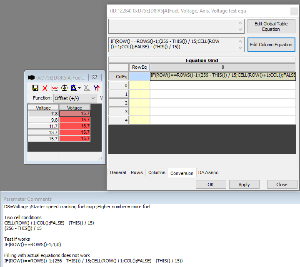Open the red line graph view icon
This screenshot has width=300, height=267.
click(x=55, y=88)
